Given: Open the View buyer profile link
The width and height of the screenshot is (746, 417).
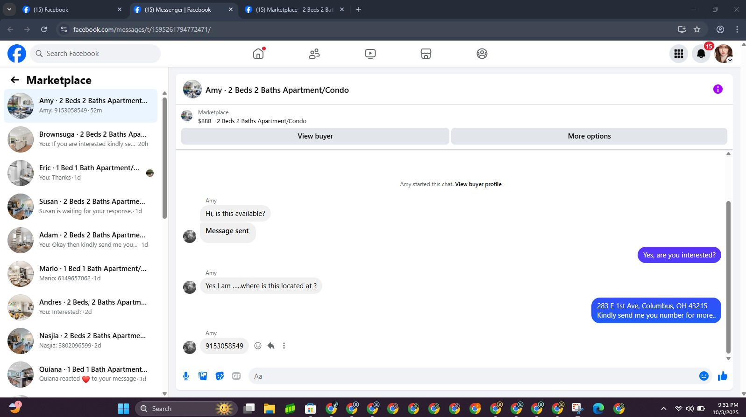Looking at the screenshot, I should pos(478,184).
